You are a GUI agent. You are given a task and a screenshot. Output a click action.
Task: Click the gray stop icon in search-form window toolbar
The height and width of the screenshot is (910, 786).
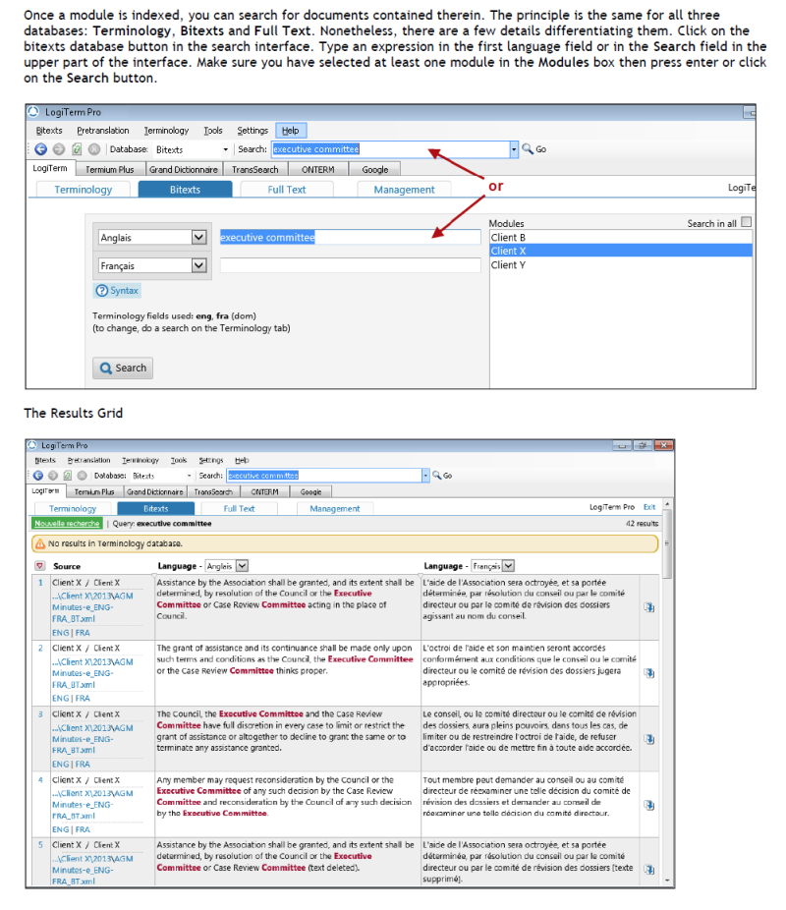click(x=94, y=149)
